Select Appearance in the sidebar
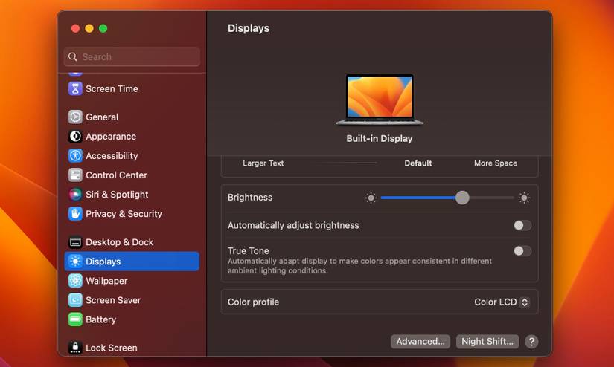The image size is (614, 367). pyautogui.click(x=111, y=137)
